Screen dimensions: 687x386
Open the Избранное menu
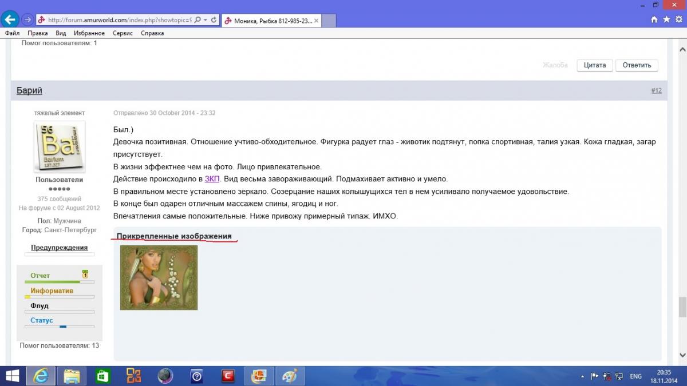[89, 33]
